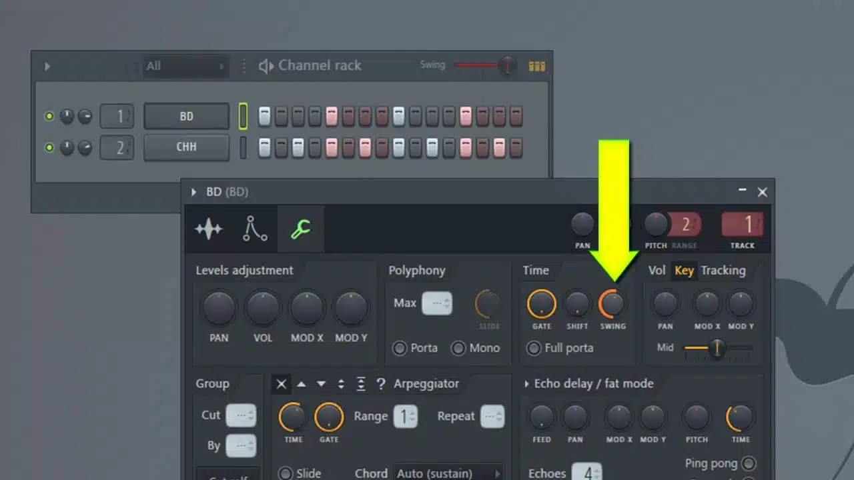
Task: Click the Arpeggiator Range value field
Action: pyautogui.click(x=405, y=417)
